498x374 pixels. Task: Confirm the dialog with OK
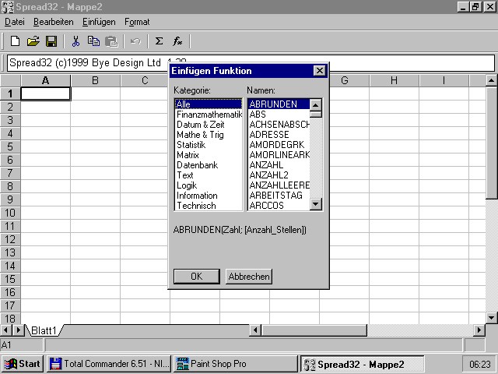[x=197, y=277]
